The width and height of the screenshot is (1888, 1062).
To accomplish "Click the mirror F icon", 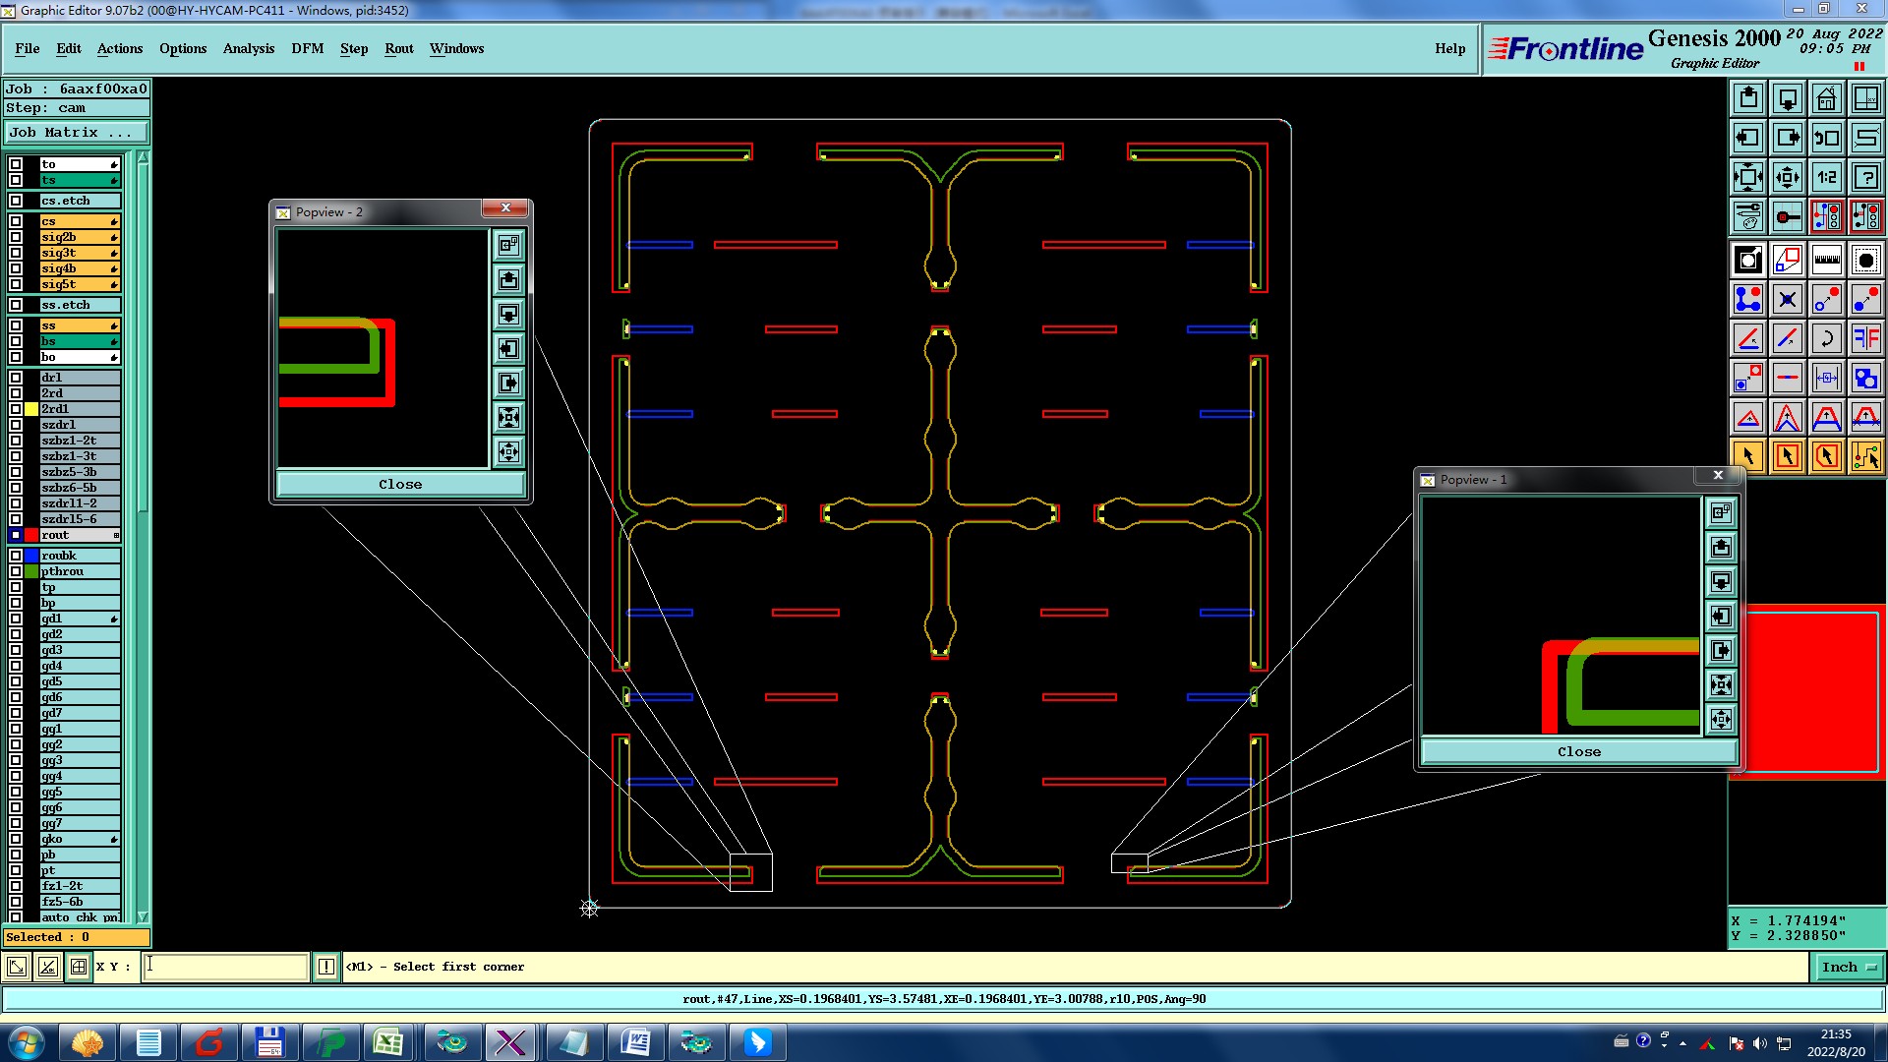I will (1865, 338).
